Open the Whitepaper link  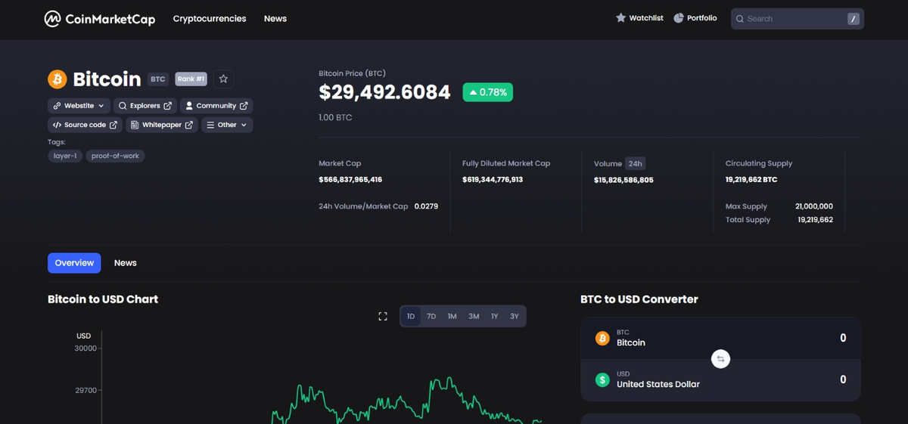tap(162, 125)
